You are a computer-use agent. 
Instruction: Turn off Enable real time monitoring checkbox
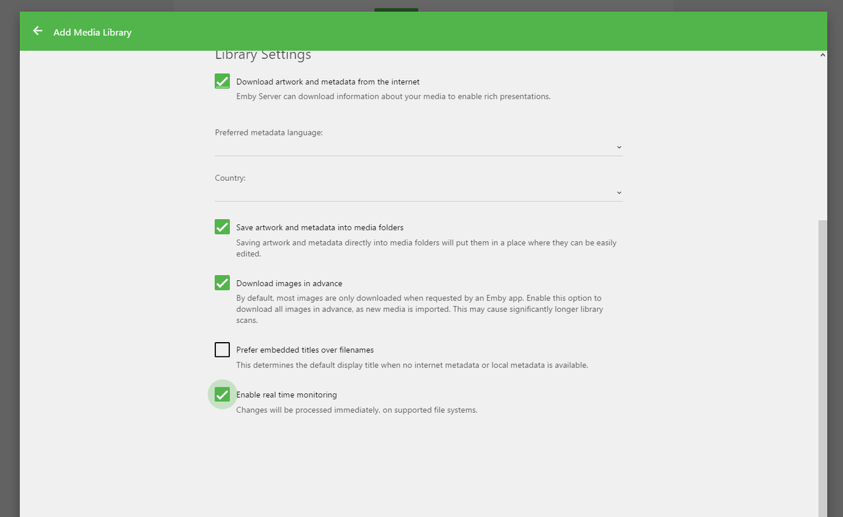(x=222, y=395)
